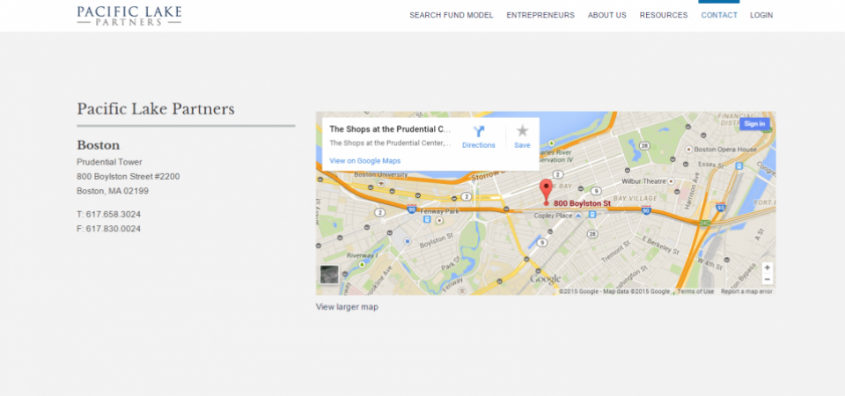Click View larger map link
Image resolution: width=845 pixels, height=396 pixels.
(347, 307)
